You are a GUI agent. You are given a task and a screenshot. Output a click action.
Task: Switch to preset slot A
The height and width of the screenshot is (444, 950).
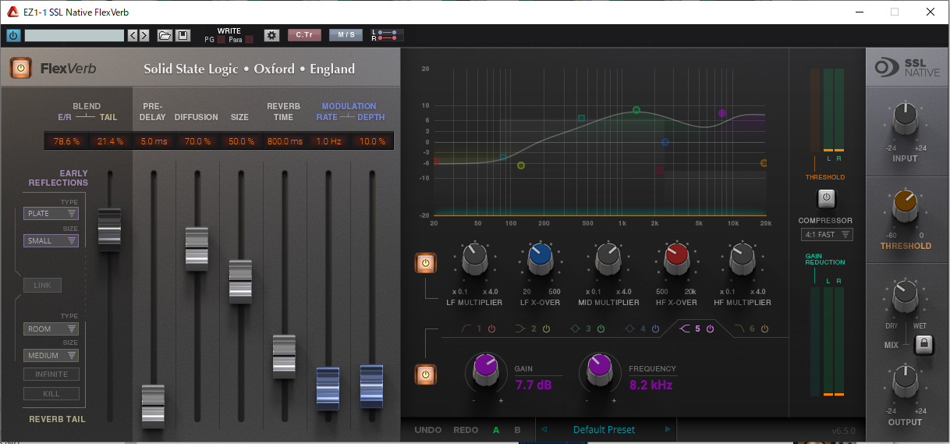click(496, 430)
